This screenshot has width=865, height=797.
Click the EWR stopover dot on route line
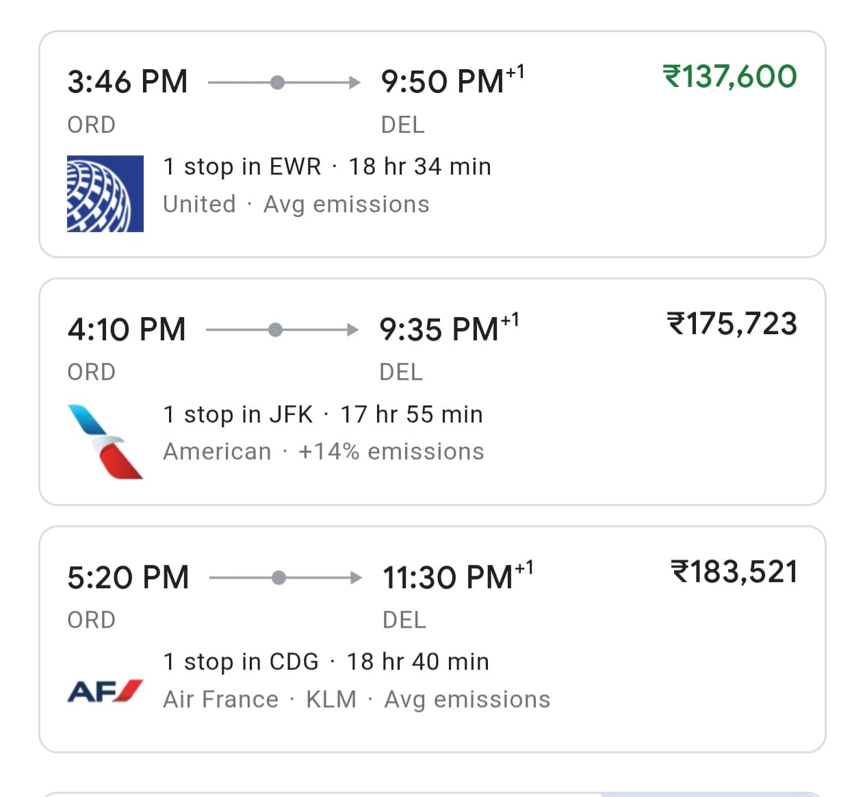pos(277,83)
